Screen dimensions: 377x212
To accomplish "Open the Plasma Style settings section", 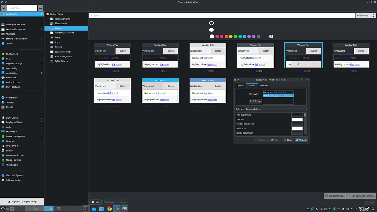I will [x=61, y=23].
